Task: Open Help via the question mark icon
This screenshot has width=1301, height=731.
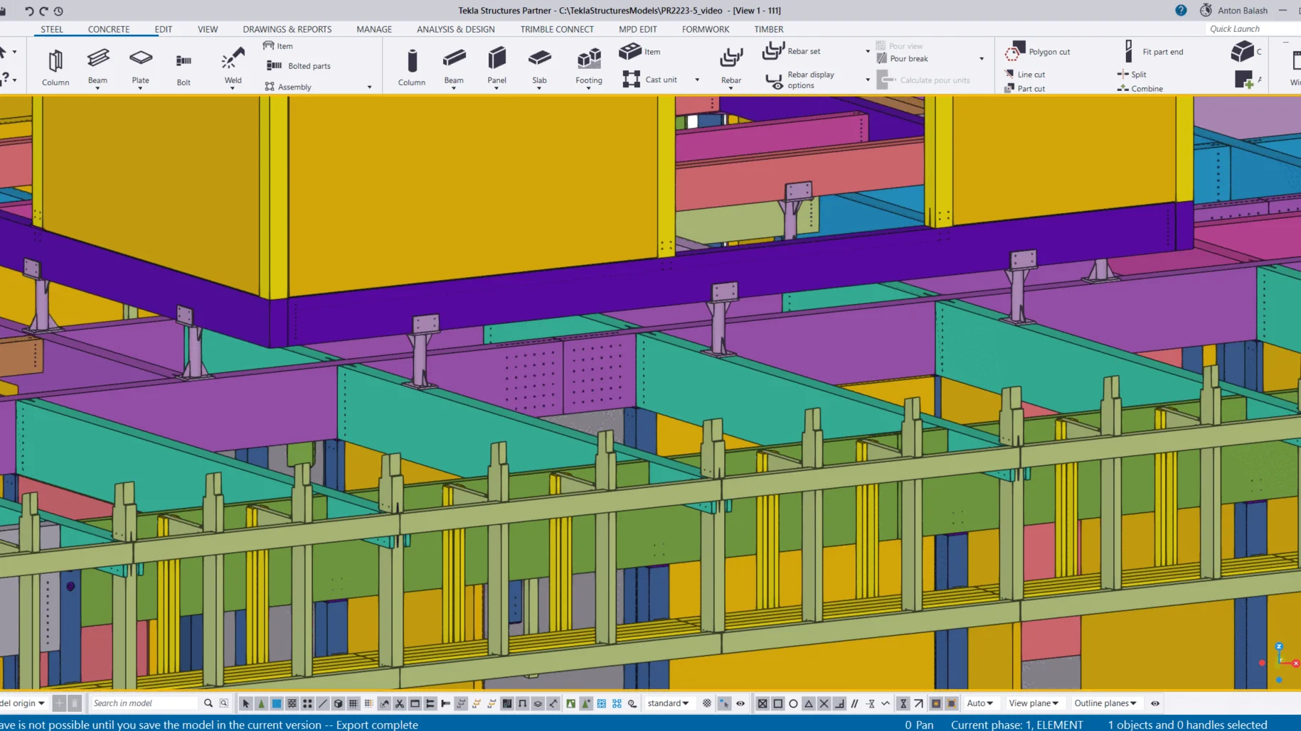Action: click(1181, 11)
